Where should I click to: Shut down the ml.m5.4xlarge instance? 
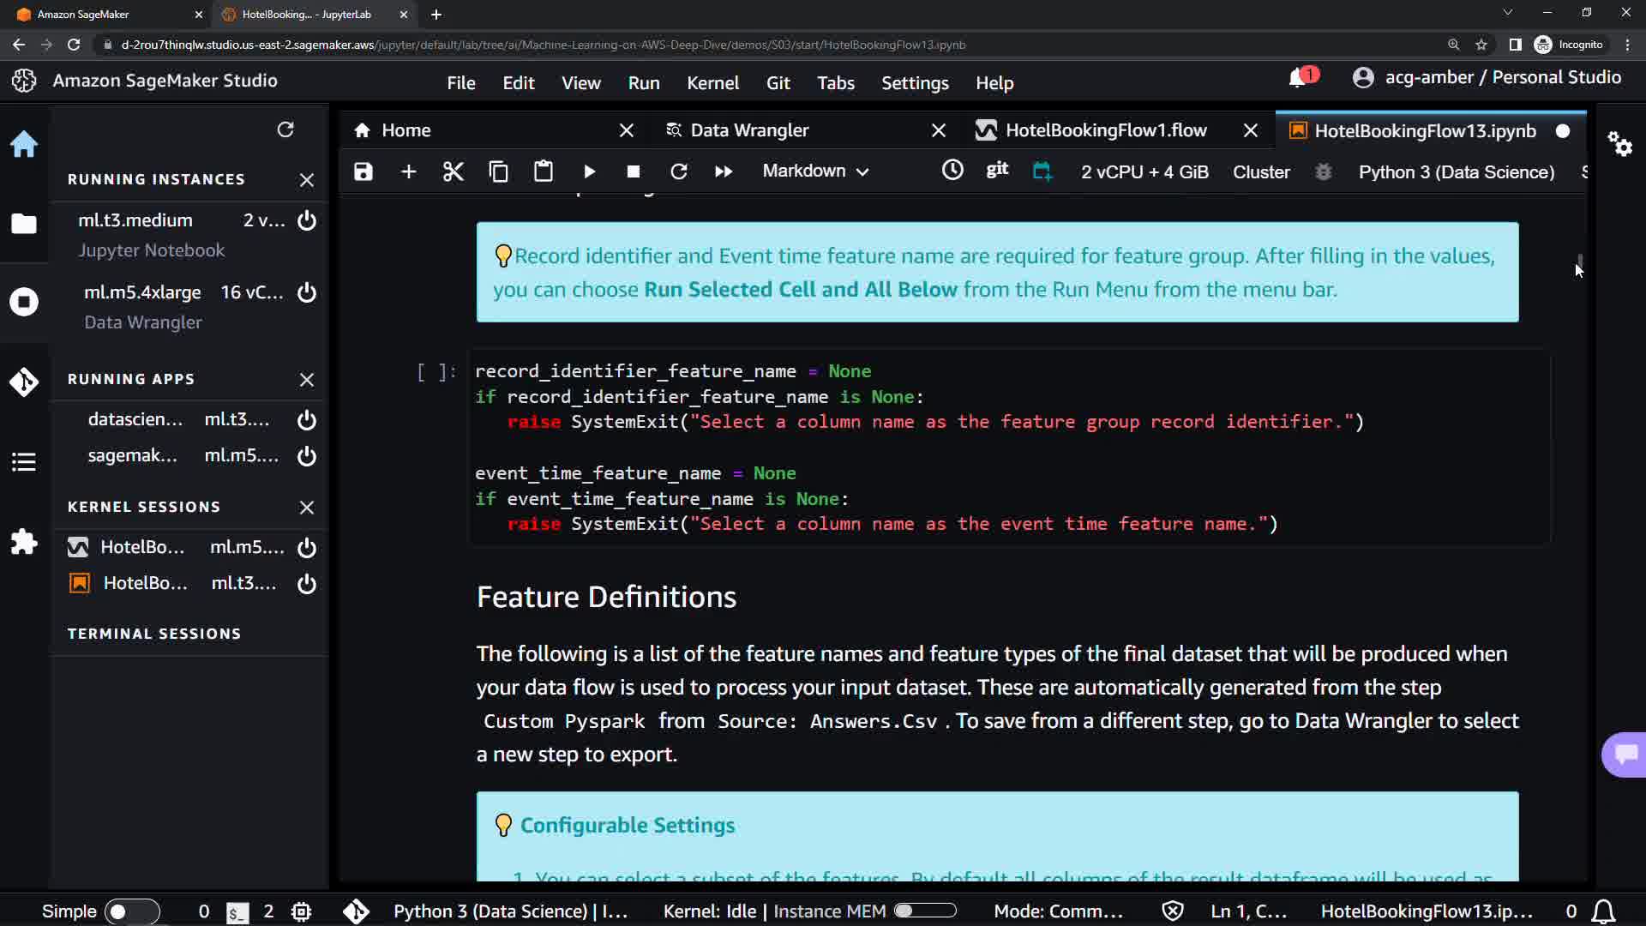pyautogui.click(x=306, y=292)
